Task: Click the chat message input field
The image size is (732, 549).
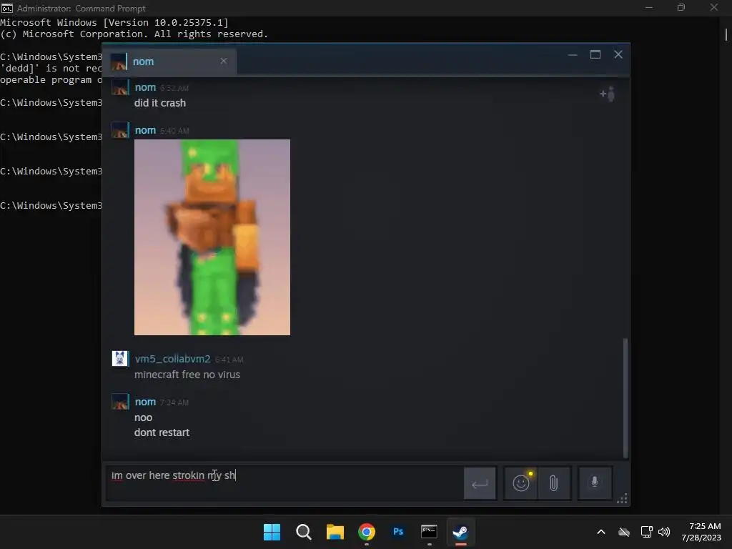Action: 284,483
